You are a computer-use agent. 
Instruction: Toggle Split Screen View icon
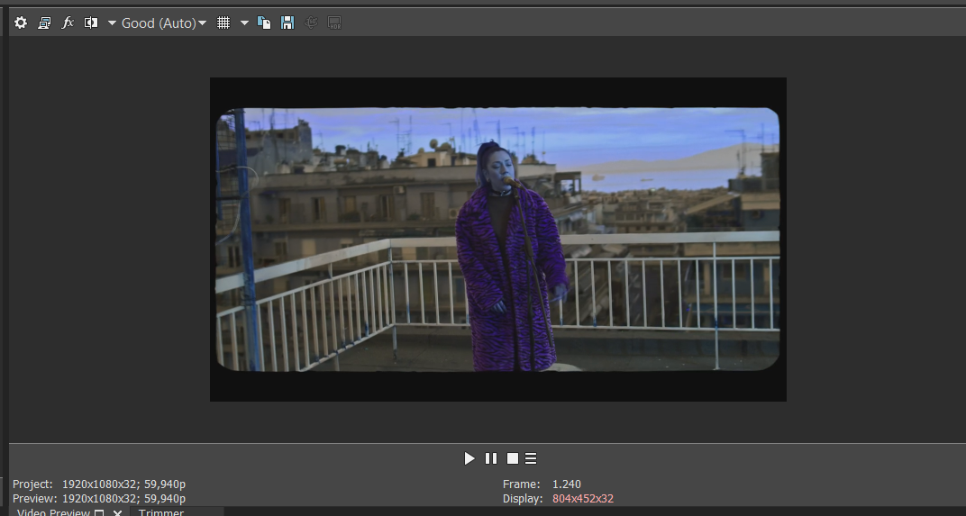click(91, 23)
